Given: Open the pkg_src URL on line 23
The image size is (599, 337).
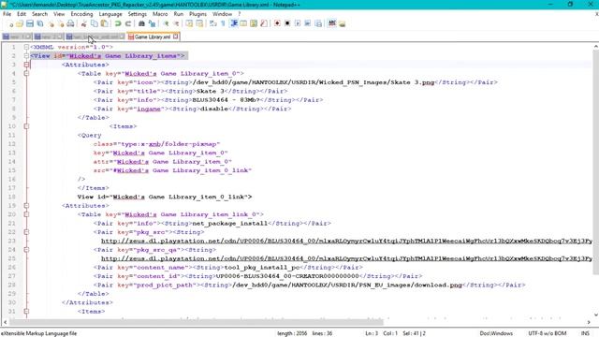Looking at the screenshot, I should [x=346, y=242].
